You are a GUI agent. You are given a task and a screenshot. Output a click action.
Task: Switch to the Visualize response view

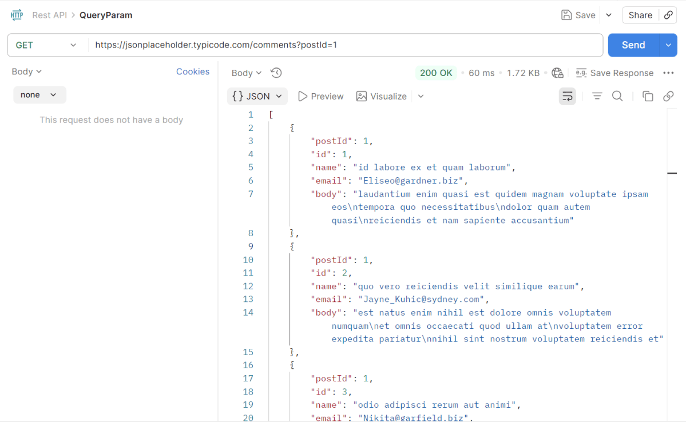pyautogui.click(x=382, y=96)
